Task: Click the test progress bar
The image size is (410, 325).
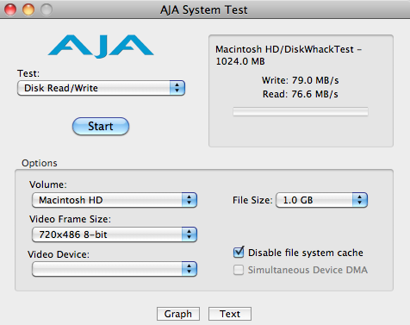Action: pyautogui.click(x=301, y=111)
